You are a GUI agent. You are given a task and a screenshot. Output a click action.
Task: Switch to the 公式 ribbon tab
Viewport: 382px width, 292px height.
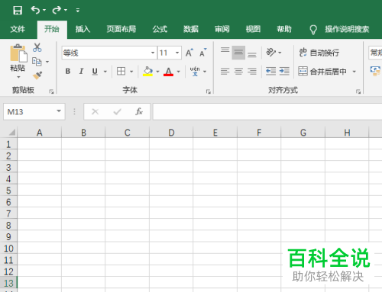[160, 29]
